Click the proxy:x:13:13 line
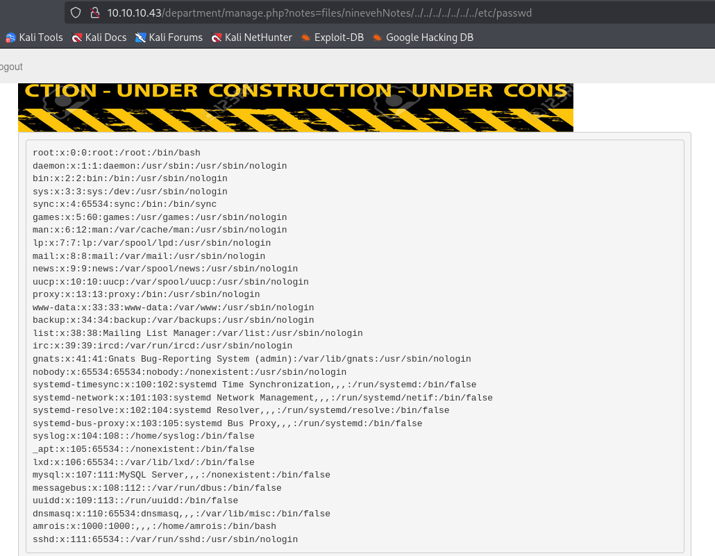This screenshot has width=715, height=556. tap(146, 294)
